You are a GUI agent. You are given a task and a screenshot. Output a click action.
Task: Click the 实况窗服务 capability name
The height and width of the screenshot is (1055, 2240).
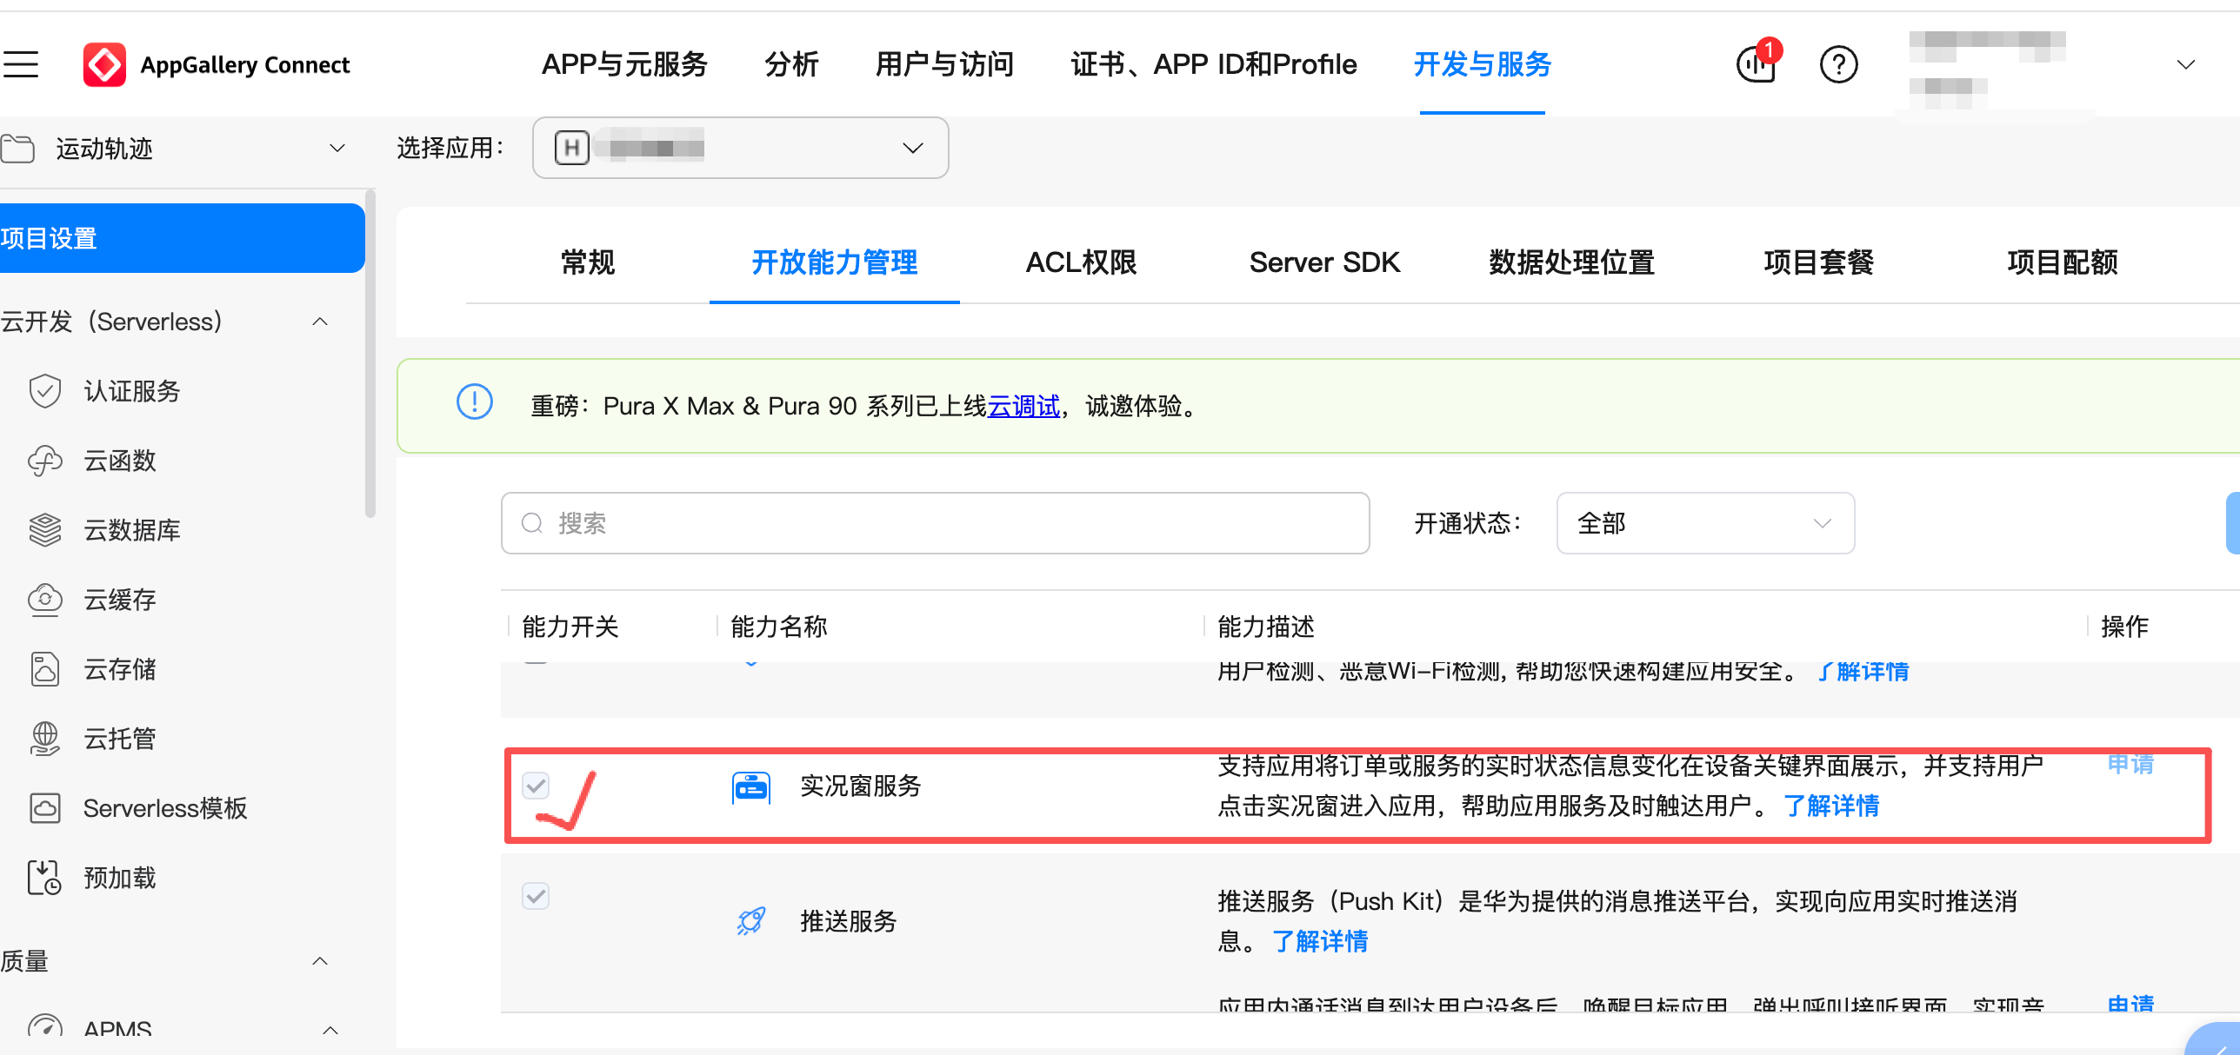[861, 786]
